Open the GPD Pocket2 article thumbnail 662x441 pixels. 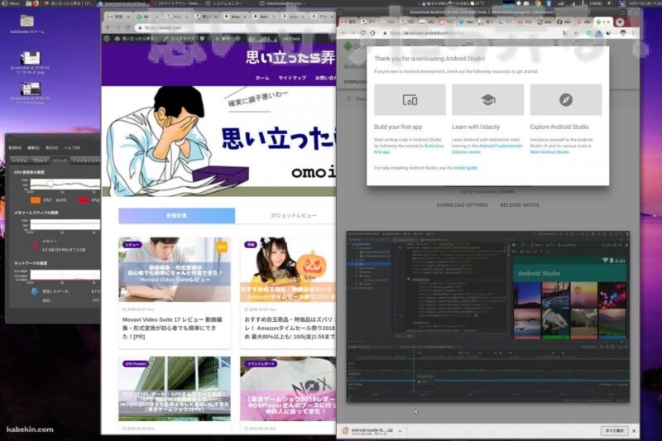pyautogui.click(x=175, y=389)
